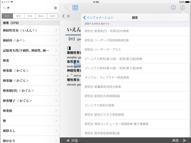This screenshot has width=191, height=143.
Task: Select 研究社 新英和大辞典第6版
Action: (x=135, y=96)
